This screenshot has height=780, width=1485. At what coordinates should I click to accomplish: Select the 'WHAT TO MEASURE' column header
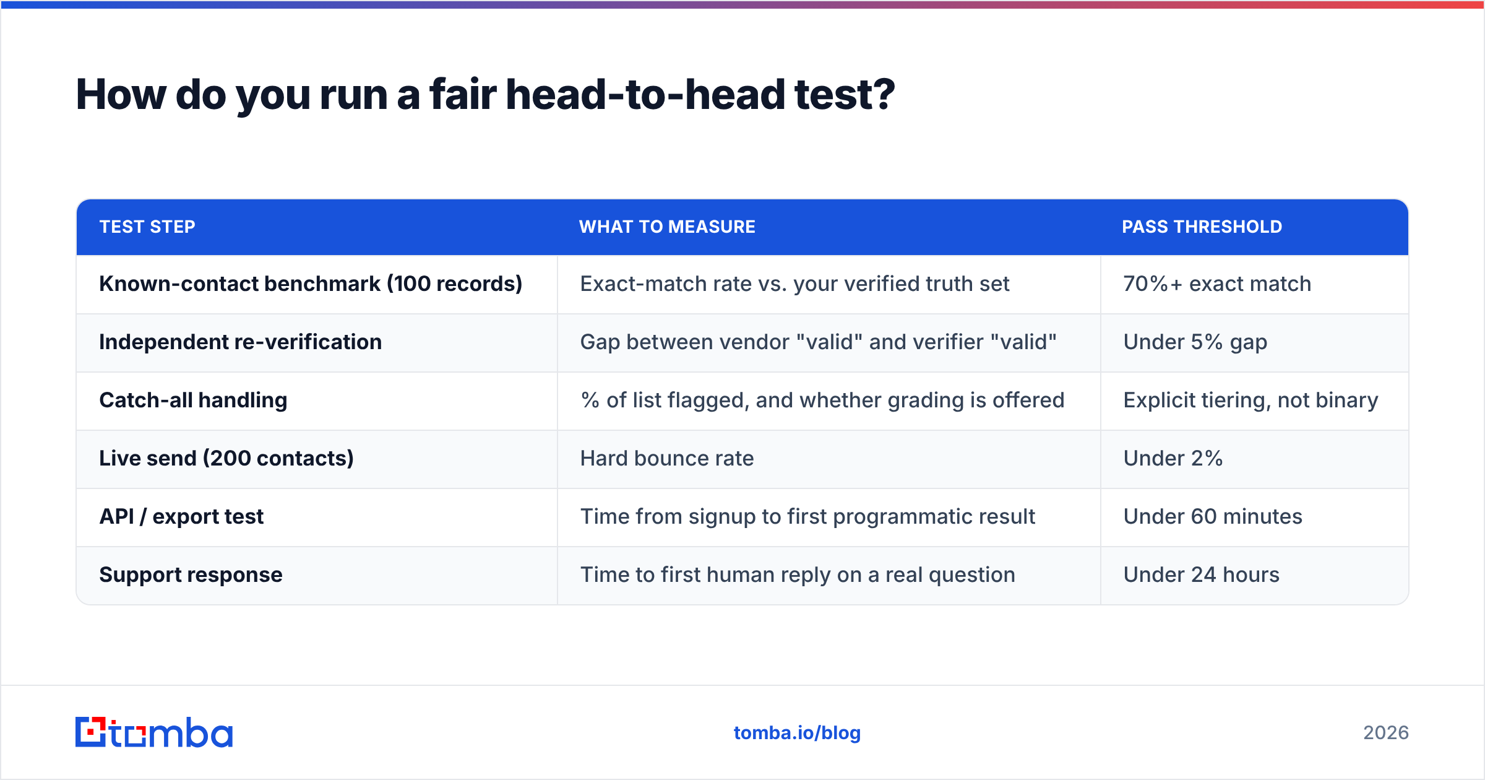(x=667, y=227)
